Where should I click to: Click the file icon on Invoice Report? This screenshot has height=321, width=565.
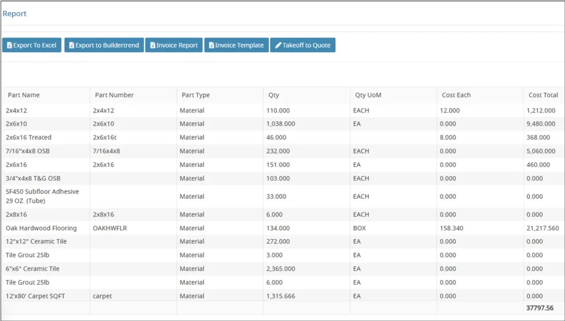(x=153, y=45)
